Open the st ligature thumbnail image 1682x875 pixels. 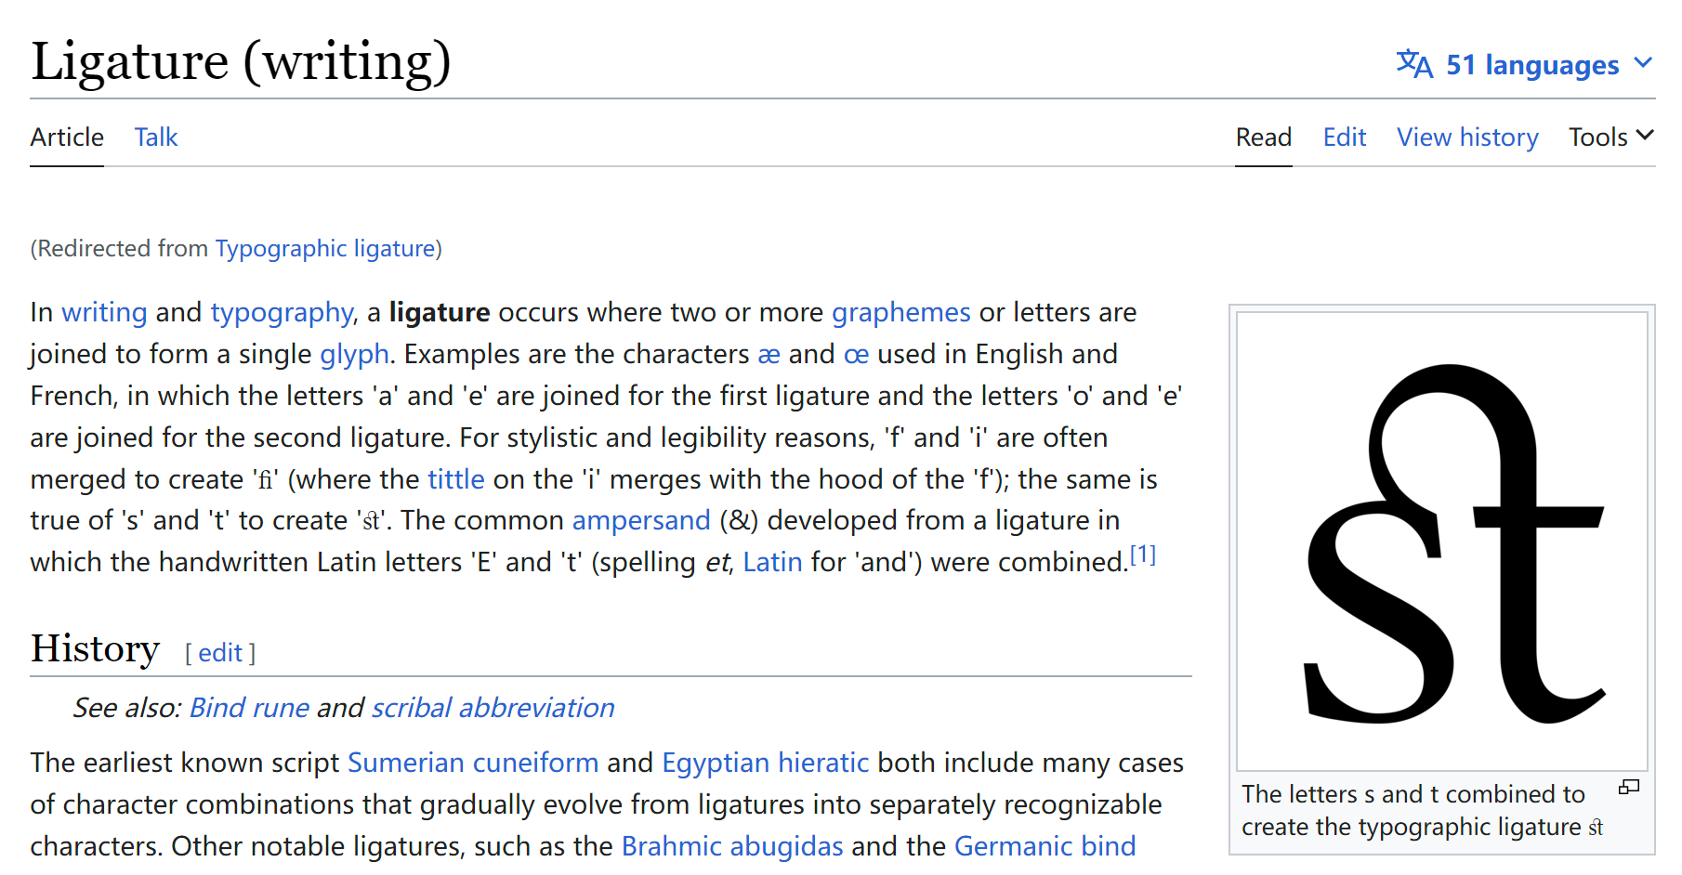click(1442, 542)
